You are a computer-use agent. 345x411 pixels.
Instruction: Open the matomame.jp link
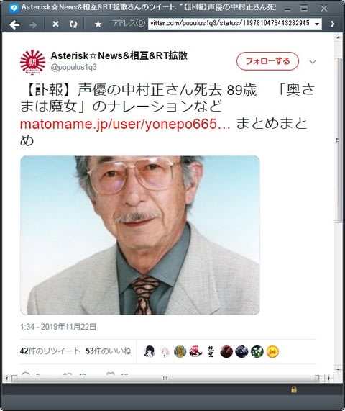coord(125,124)
